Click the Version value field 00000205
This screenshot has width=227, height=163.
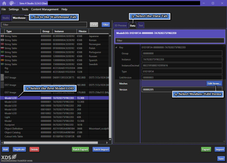182,89
